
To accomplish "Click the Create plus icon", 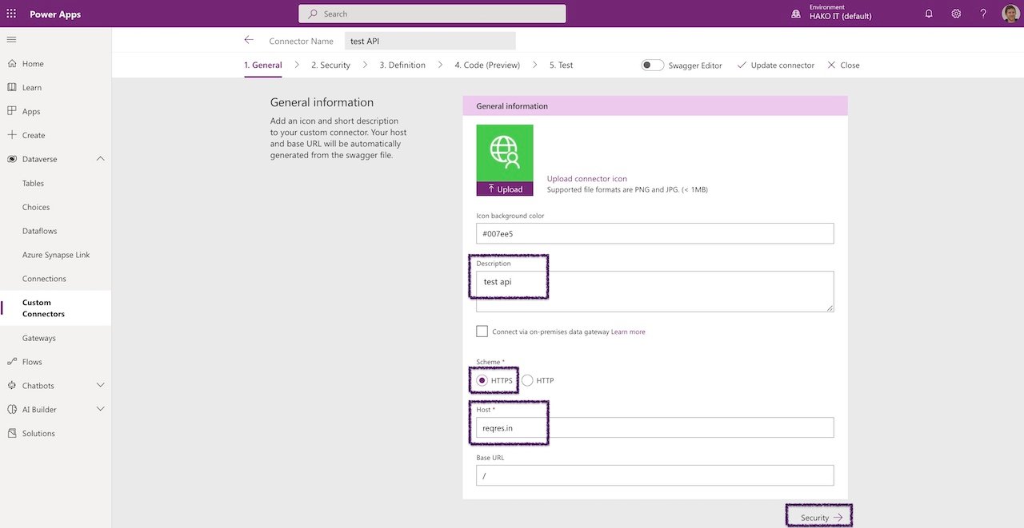I will pos(12,135).
